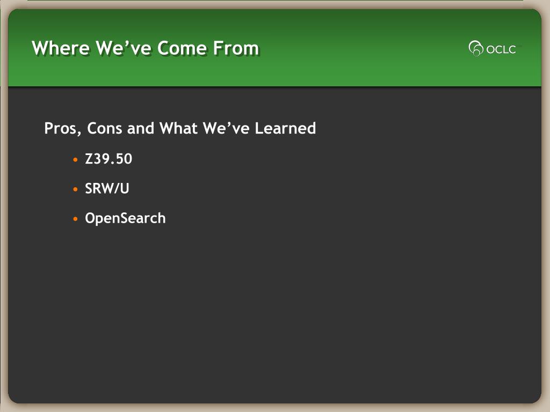Select the OpenSearch bullet text
Screen dimensions: 550x412
125,219
